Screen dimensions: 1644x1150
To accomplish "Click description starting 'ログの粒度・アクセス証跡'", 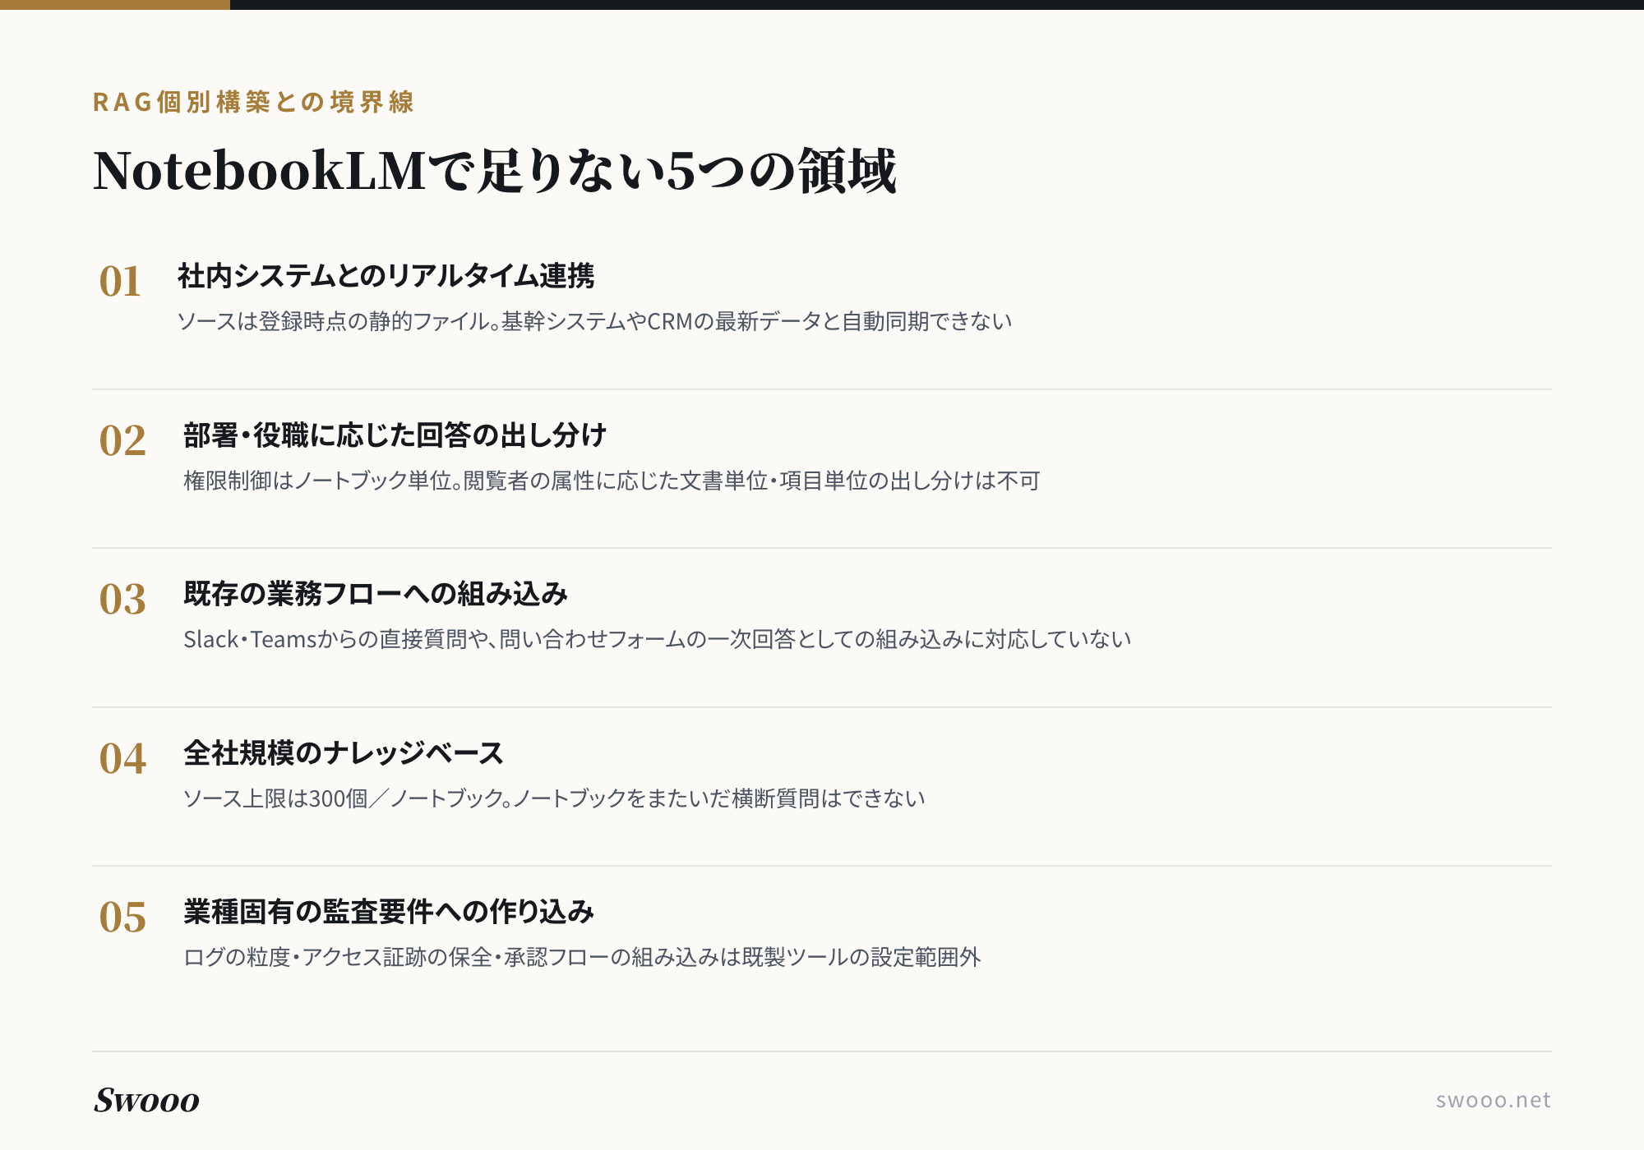I will 582,957.
